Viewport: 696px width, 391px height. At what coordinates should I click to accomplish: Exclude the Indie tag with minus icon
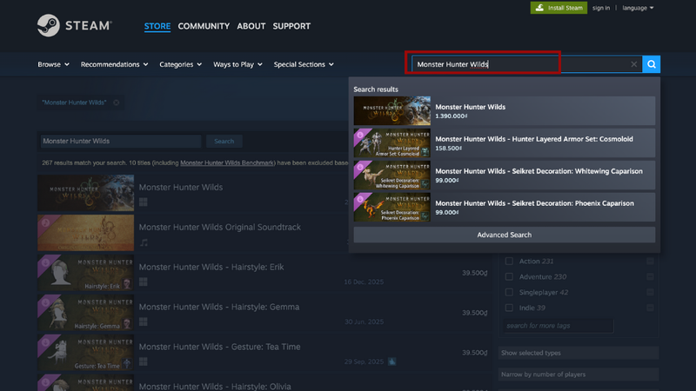click(x=650, y=308)
